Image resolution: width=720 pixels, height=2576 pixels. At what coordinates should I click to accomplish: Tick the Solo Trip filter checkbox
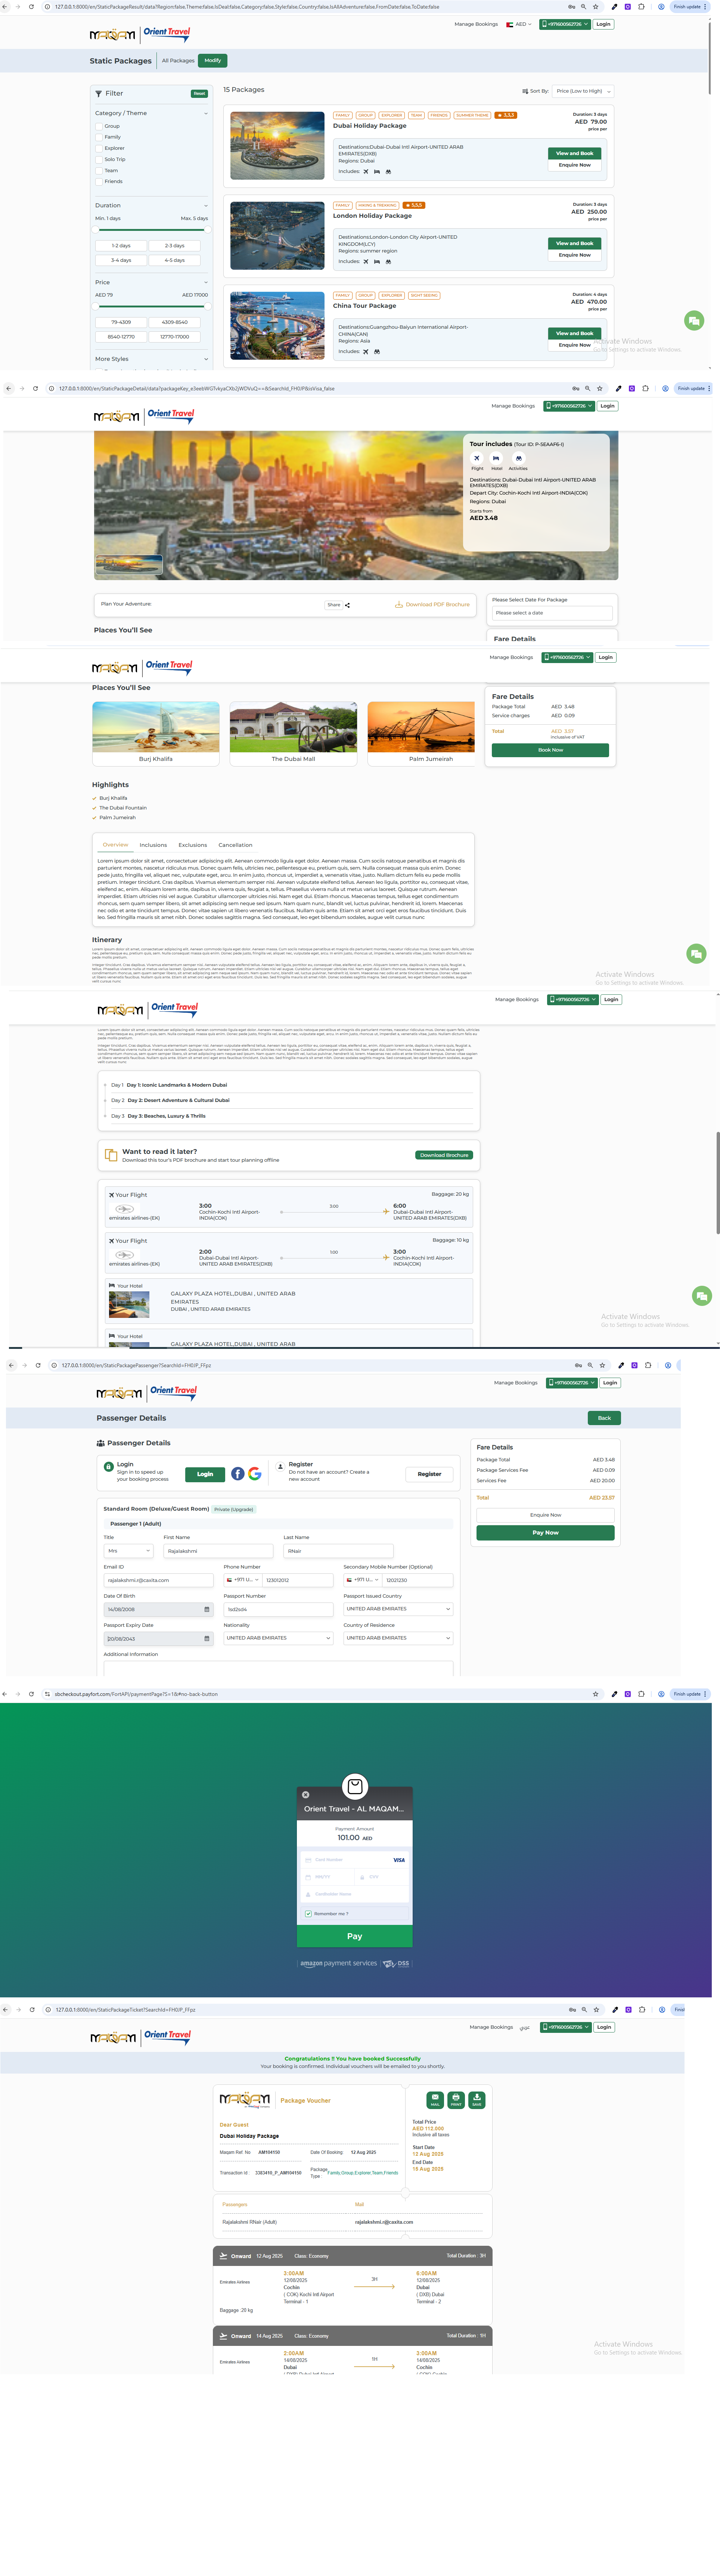[99, 159]
